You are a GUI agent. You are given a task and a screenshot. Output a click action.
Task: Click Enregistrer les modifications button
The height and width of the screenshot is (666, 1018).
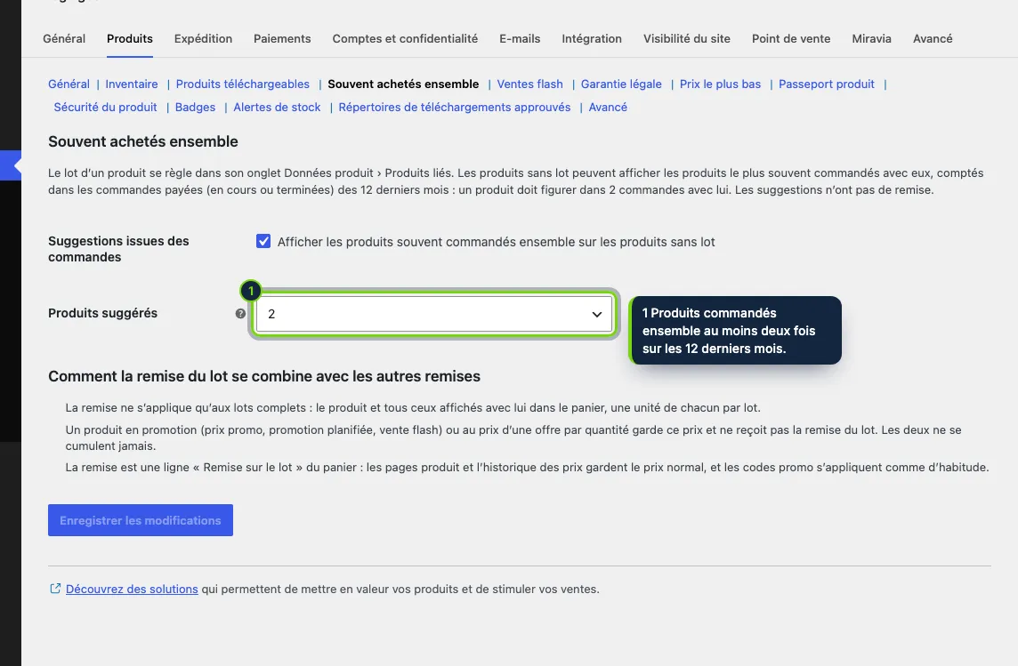[x=141, y=520]
